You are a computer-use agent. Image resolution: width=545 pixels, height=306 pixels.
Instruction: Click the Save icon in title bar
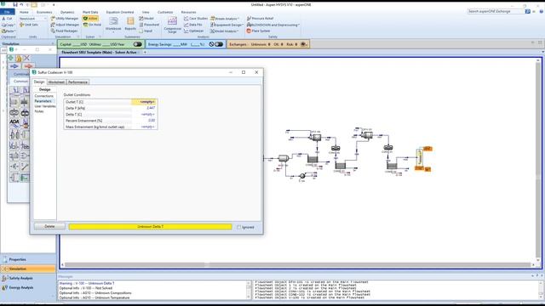tap(15, 4)
